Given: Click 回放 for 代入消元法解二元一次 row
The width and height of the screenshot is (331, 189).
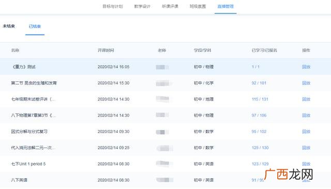Looking at the screenshot, I should pos(306,148).
